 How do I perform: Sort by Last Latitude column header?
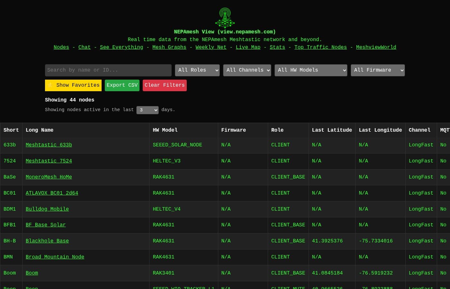332,130
